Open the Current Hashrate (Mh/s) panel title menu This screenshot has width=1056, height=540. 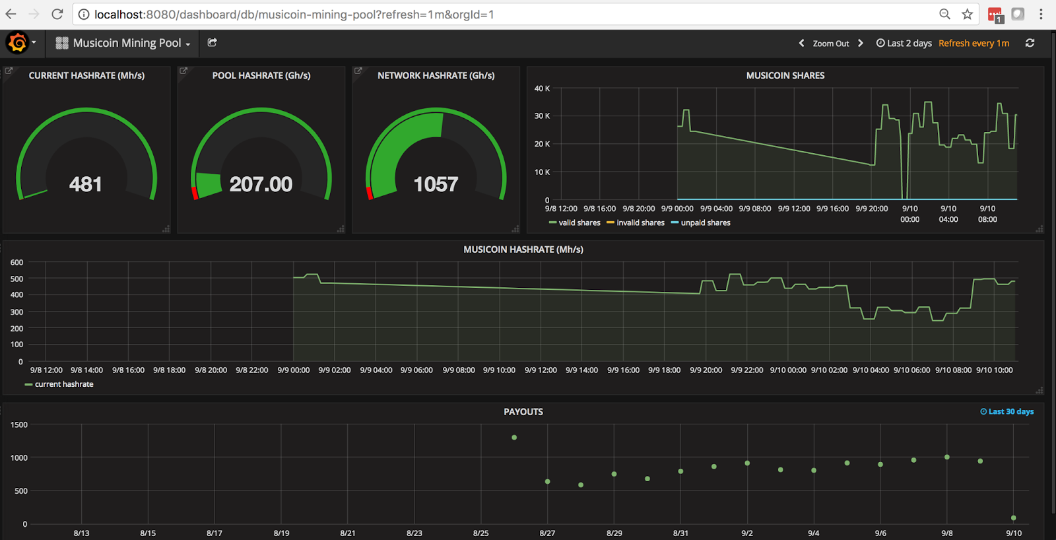(86, 75)
